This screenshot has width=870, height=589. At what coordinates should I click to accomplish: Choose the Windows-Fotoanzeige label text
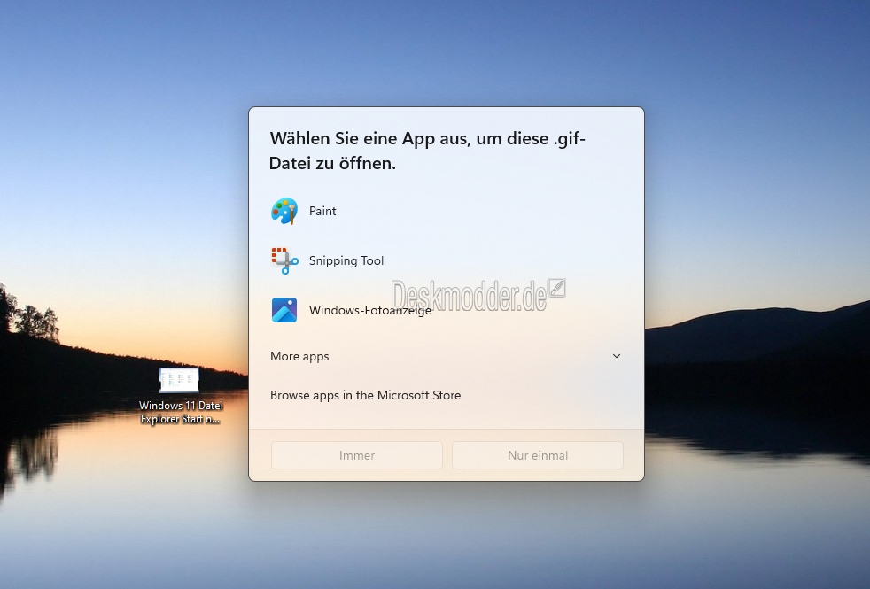coord(370,310)
